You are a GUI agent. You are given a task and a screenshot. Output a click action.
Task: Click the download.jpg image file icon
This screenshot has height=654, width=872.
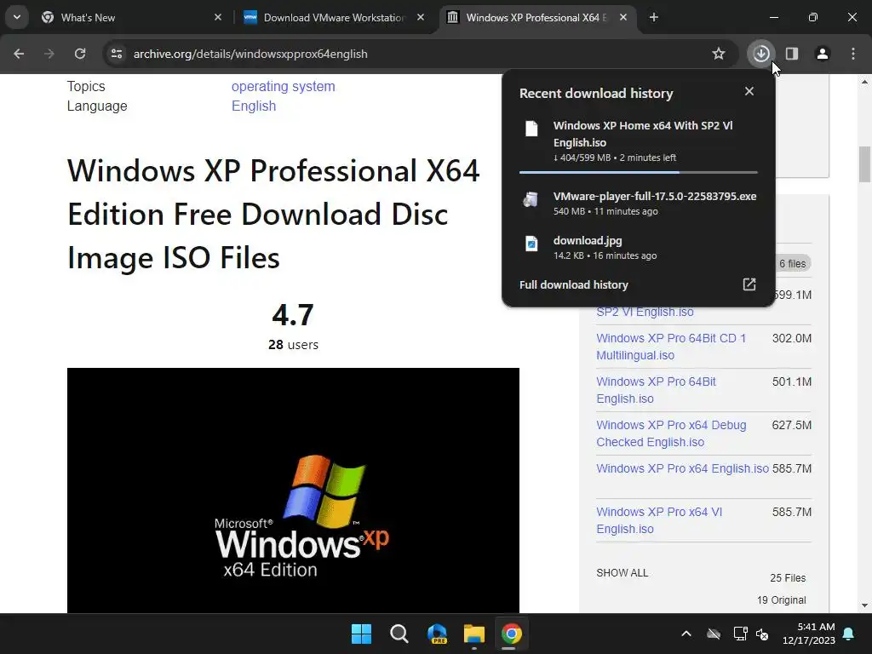pos(531,244)
